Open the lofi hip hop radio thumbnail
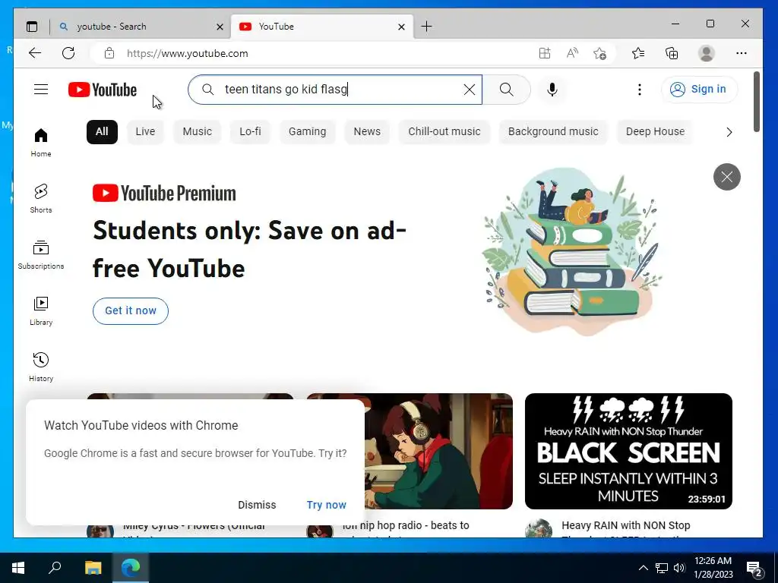The image size is (778, 583). click(438, 451)
